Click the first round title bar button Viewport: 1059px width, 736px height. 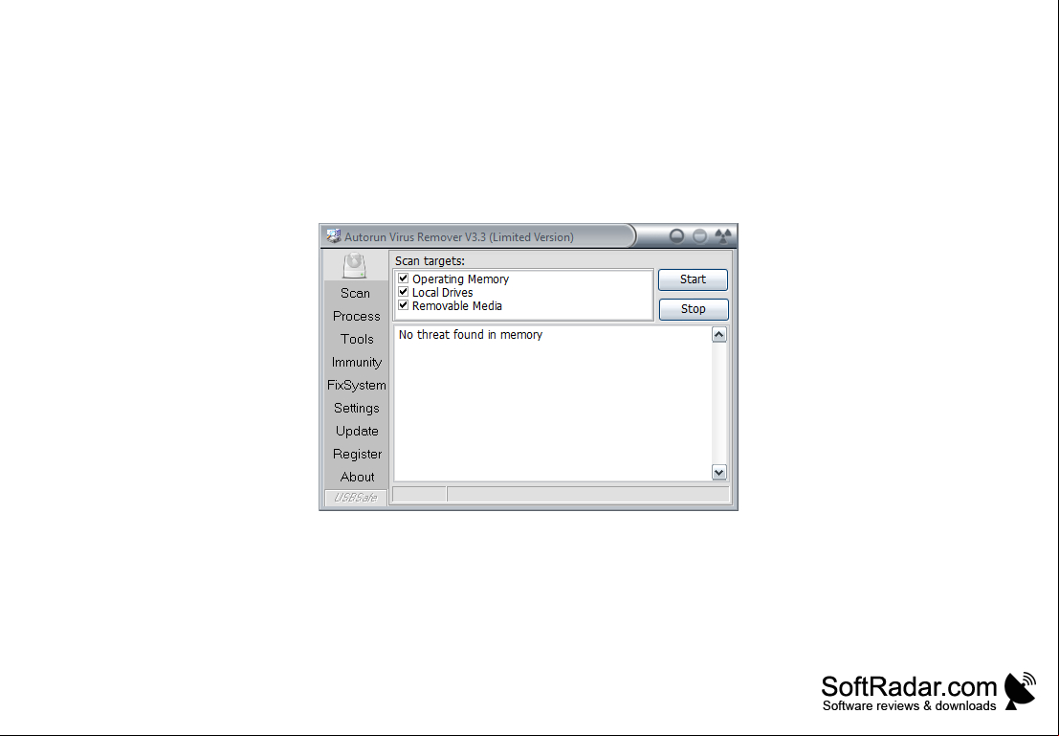tap(676, 235)
